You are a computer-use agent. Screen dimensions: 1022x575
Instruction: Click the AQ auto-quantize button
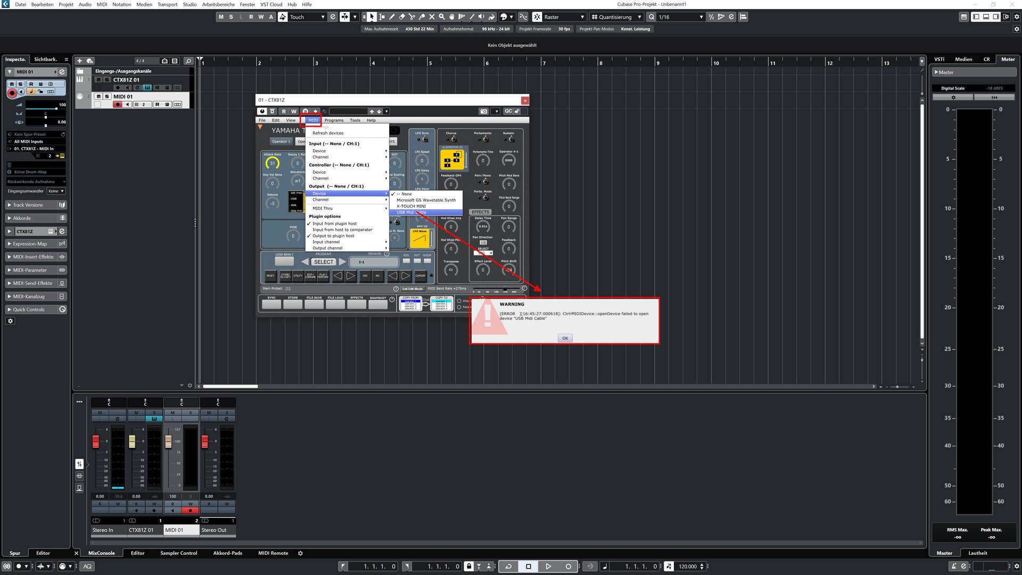pos(87,566)
